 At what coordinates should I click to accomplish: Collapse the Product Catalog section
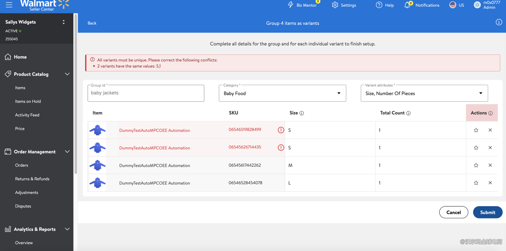[x=67, y=74]
